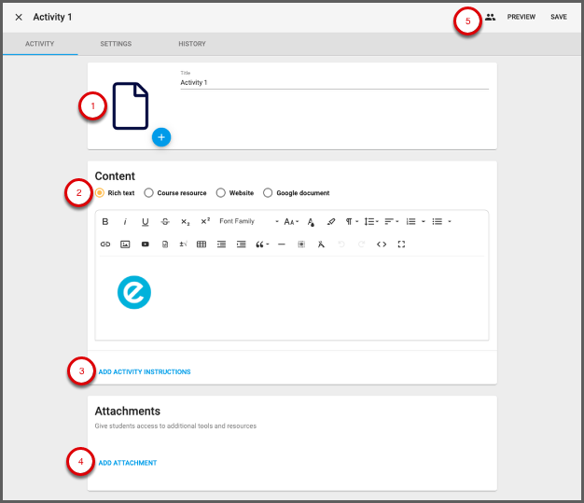Choose the Course resource content option
This screenshot has width=584, height=503.
149,193
